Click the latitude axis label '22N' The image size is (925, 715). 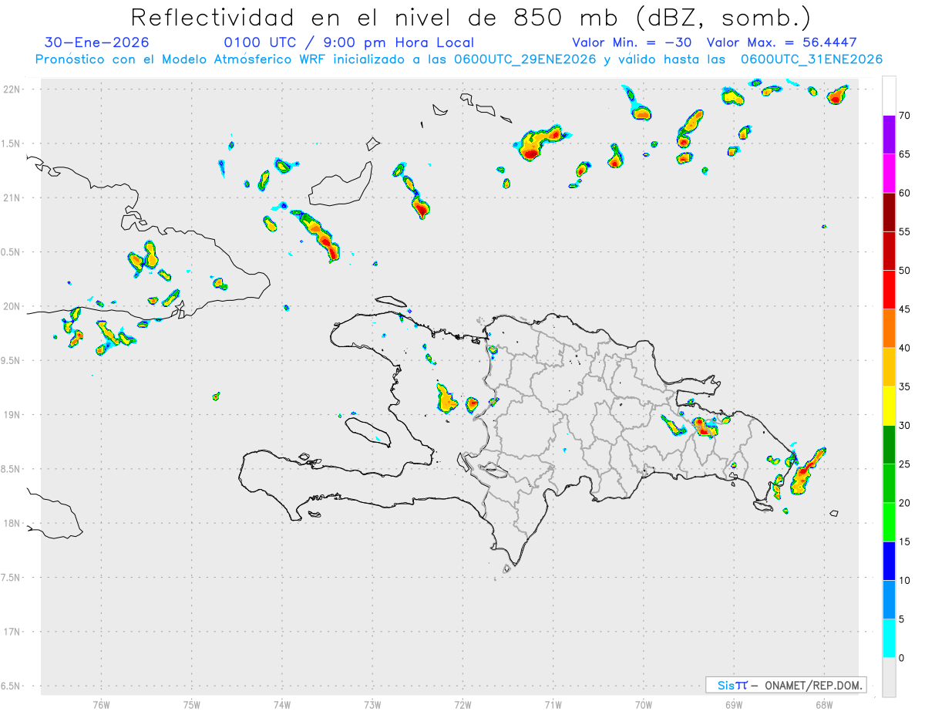pos(13,89)
